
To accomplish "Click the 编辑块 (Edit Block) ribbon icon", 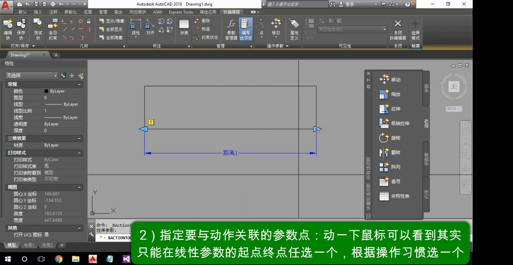I will click(x=7, y=29).
